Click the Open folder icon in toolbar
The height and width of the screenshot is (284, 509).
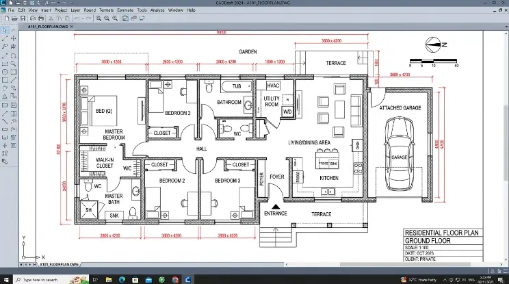coord(14,18)
